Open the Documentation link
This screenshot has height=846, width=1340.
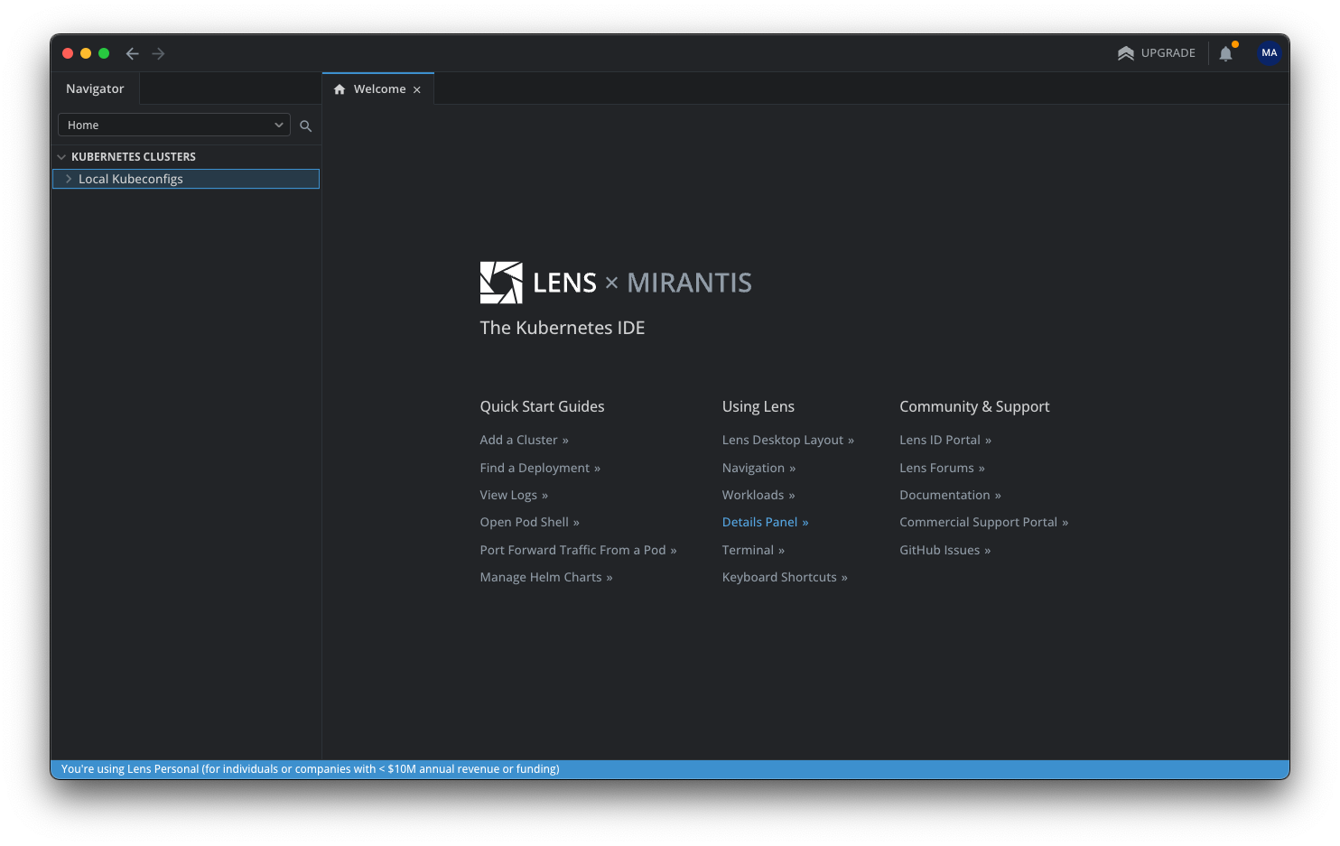951,495
